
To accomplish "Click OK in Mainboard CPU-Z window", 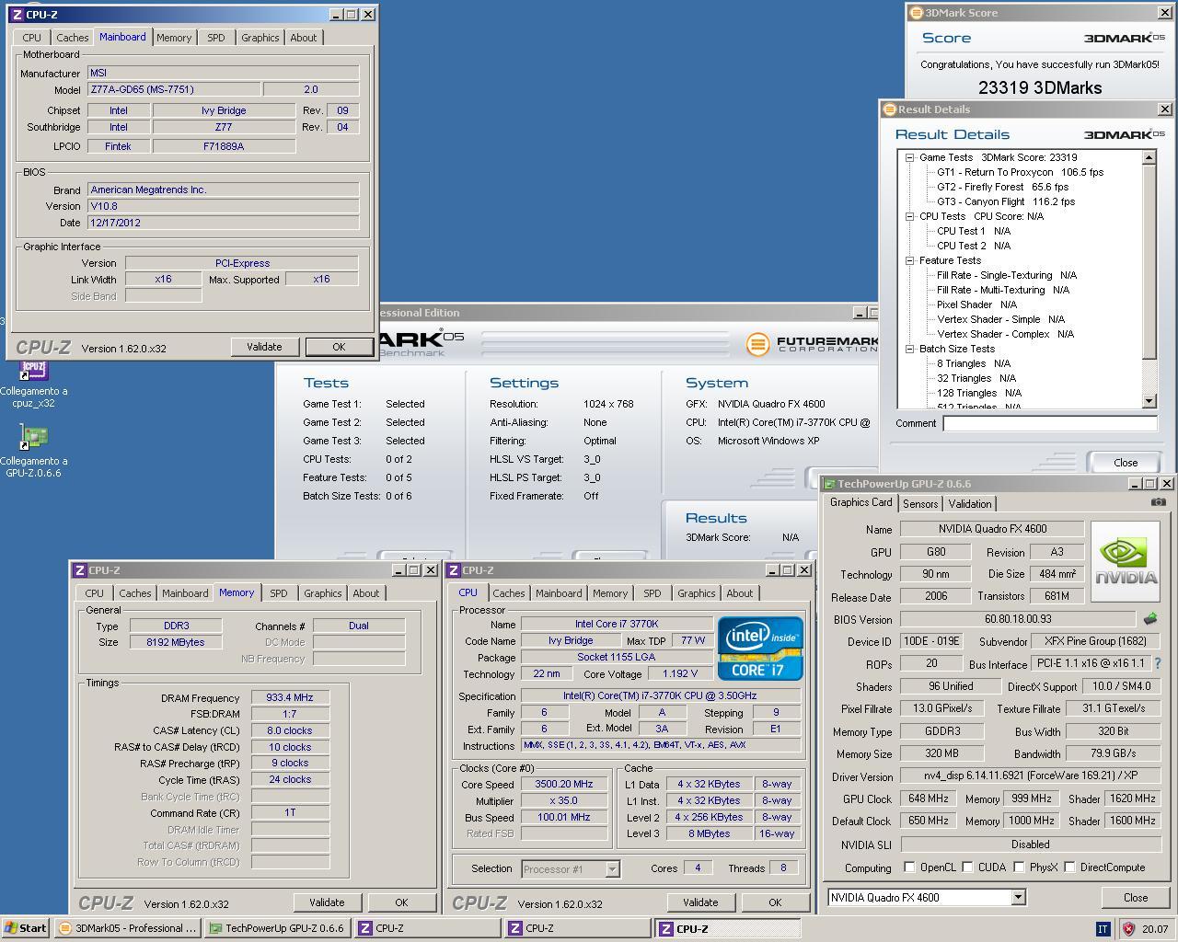I will 339,347.
